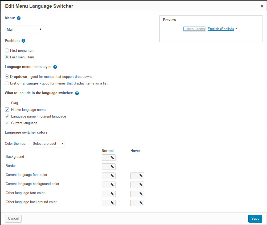Select First menu item position

click(7, 50)
